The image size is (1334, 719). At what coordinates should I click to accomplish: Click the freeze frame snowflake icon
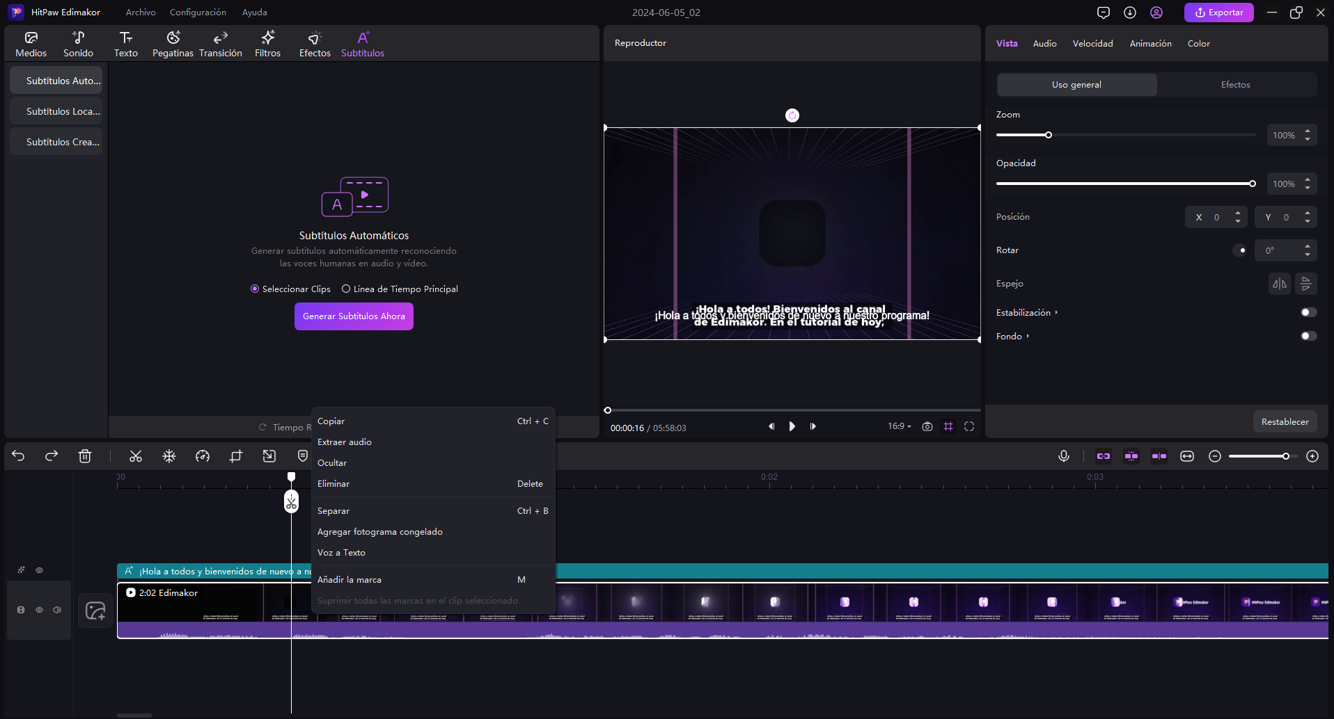pos(169,456)
